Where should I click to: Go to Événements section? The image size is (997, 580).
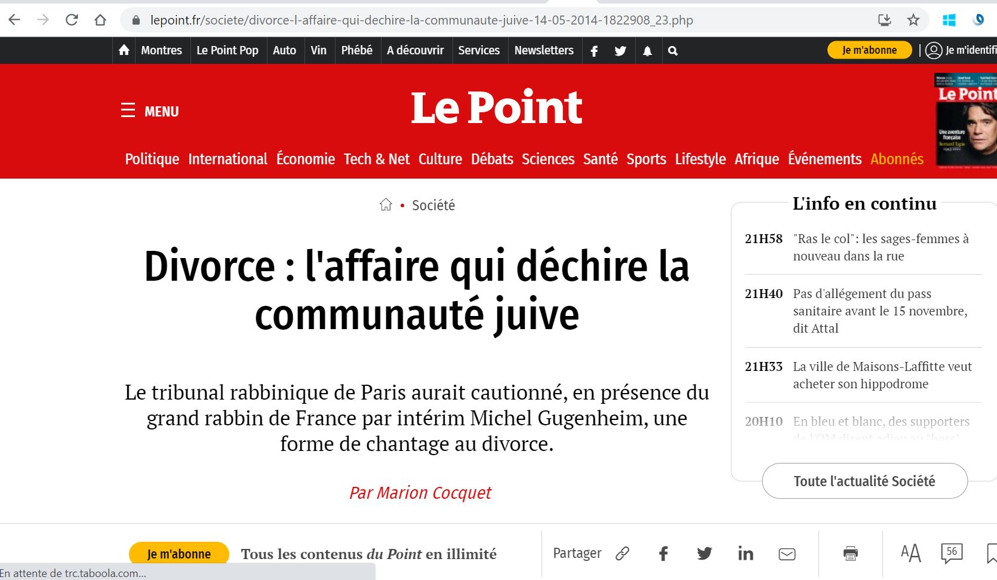tap(824, 159)
